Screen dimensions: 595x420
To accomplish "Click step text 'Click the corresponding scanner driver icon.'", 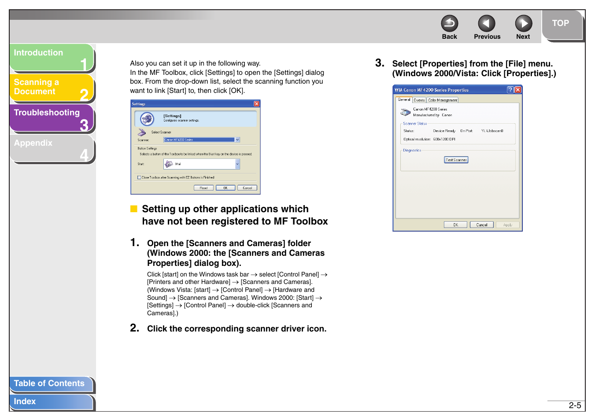I will (237, 329).
